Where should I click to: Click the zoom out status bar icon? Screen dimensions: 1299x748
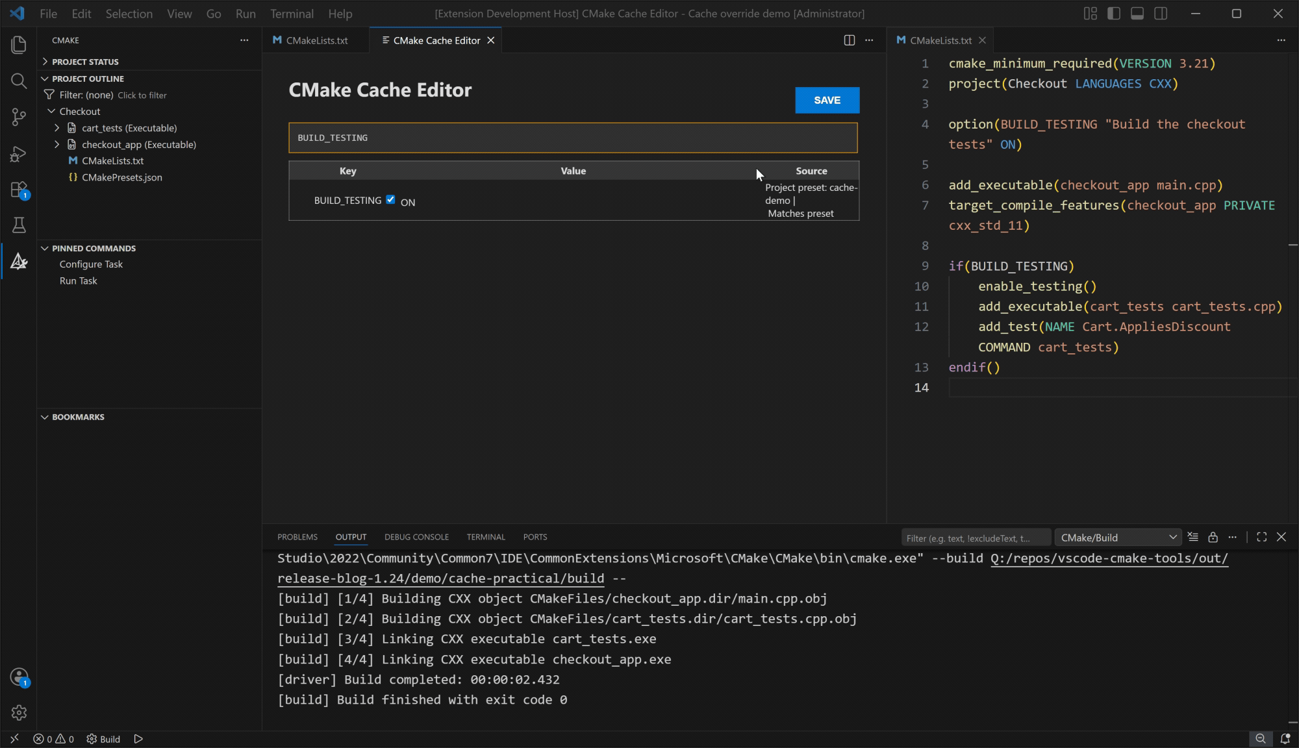click(1261, 739)
